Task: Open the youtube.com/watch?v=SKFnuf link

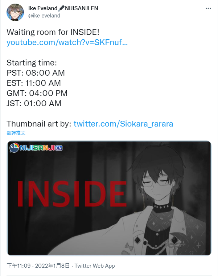Action: [67, 43]
